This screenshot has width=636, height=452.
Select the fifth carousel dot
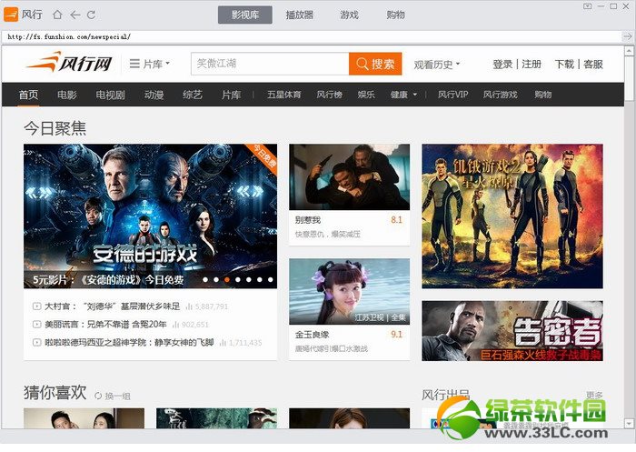coord(249,279)
